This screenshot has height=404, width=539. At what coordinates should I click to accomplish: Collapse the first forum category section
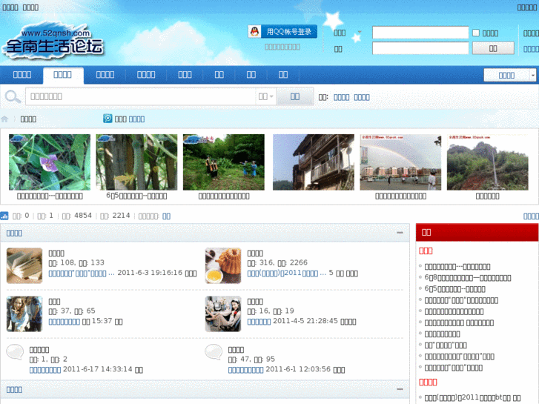[x=400, y=233]
